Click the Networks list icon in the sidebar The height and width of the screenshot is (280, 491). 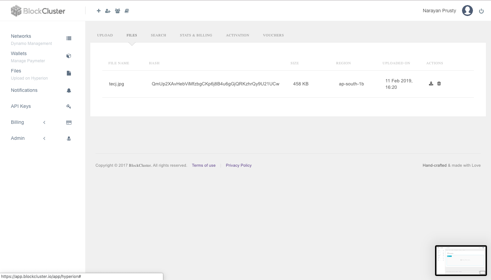[x=69, y=38]
